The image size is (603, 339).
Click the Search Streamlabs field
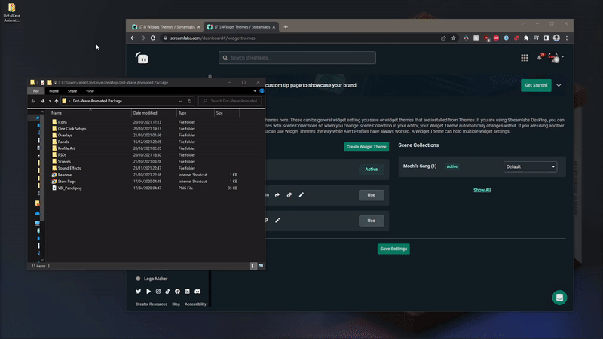click(297, 58)
